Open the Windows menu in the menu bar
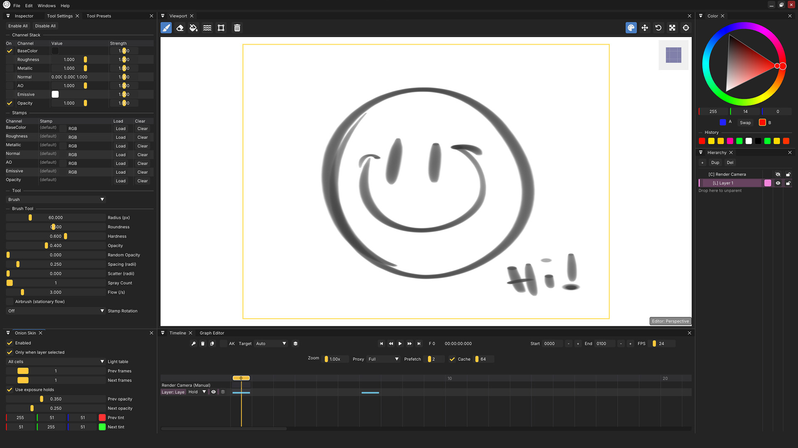This screenshot has height=448, width=798. [x=46, y=5]
